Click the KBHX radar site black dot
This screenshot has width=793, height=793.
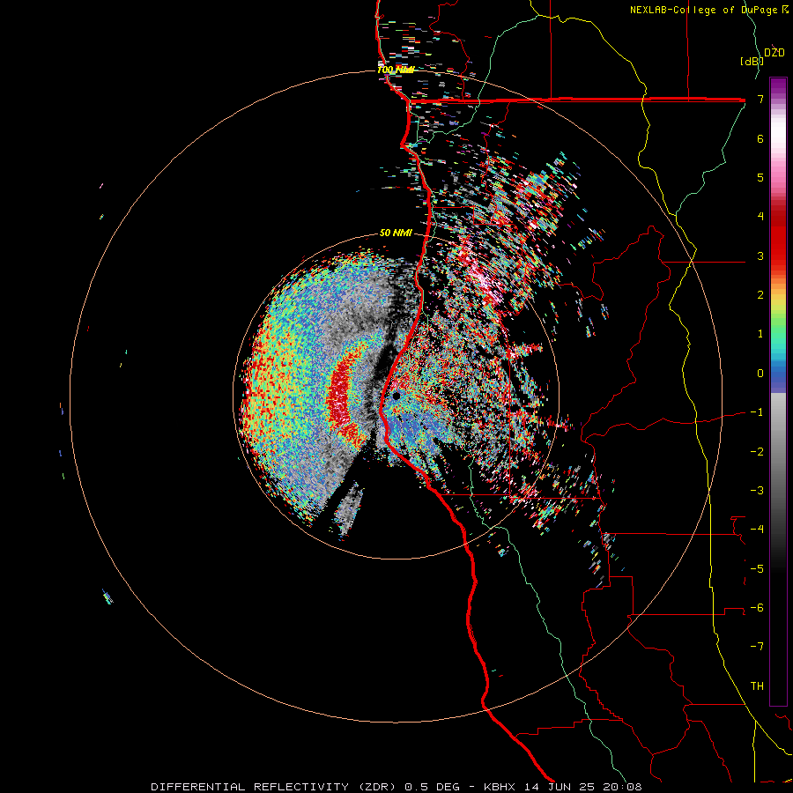point(396,396)
